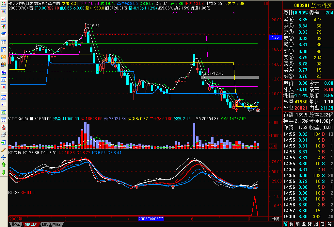Show the red intraday line chart icon
Screen dimensions: 334x227
(x=3, y=19)
